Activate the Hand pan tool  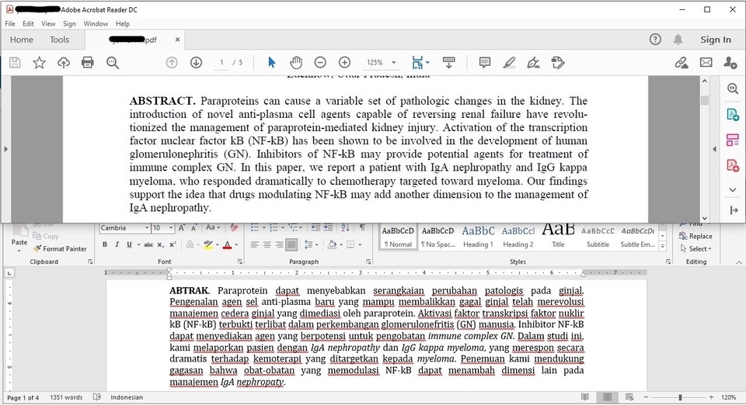pyautogui.click(x=296, y=63)
